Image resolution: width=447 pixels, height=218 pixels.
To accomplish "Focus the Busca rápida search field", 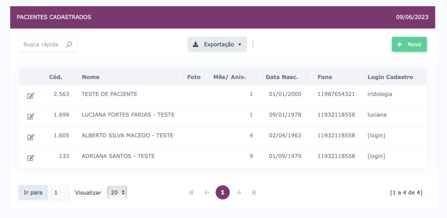I will click(43, 44).
